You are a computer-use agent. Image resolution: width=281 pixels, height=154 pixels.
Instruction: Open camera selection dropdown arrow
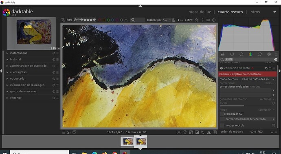[274, 90]
